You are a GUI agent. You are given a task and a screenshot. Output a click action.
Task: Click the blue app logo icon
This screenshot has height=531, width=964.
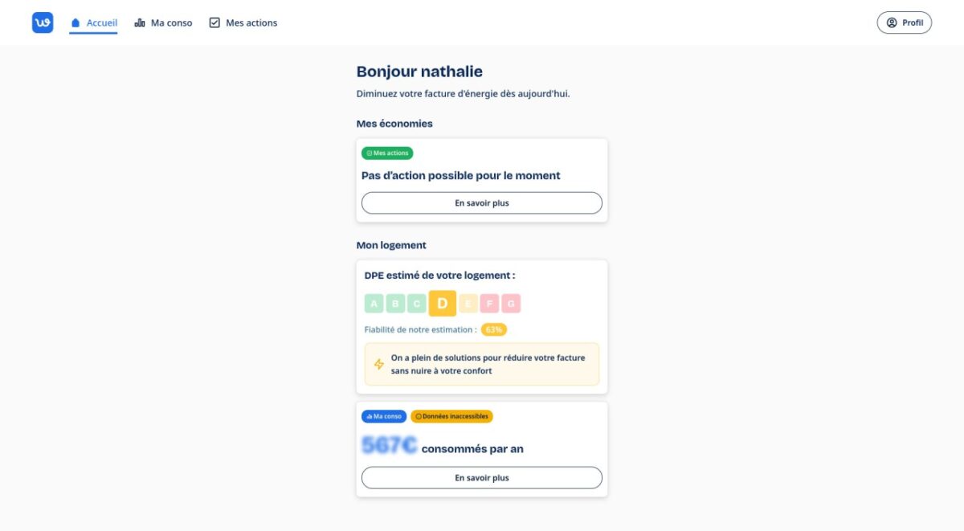[43, 22]
